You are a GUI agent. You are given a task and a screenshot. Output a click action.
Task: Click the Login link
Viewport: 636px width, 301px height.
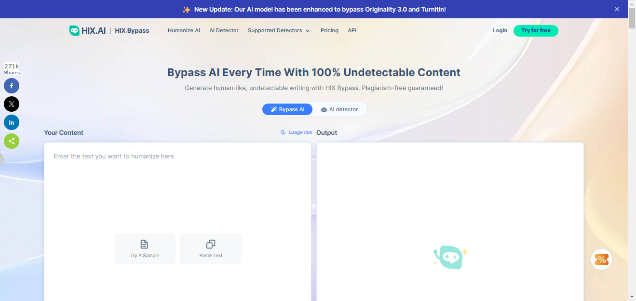tap(500, 30)
